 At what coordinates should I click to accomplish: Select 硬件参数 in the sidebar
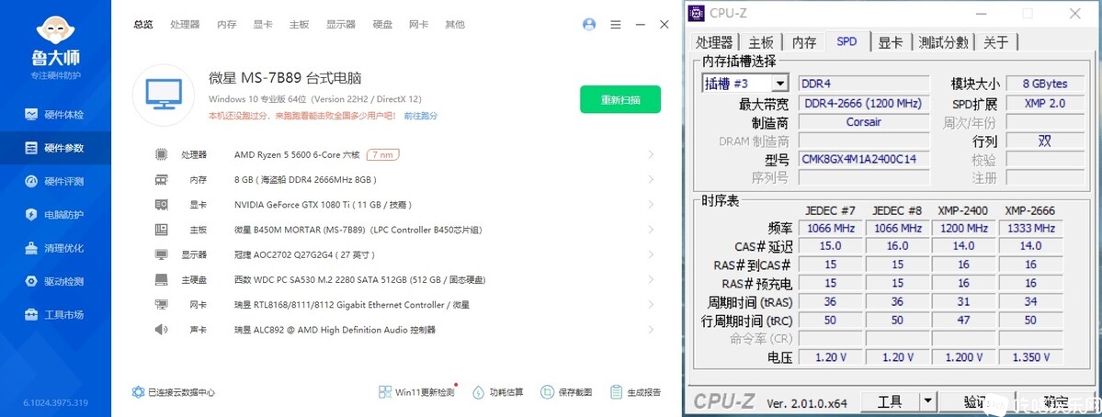coord(55,148)
